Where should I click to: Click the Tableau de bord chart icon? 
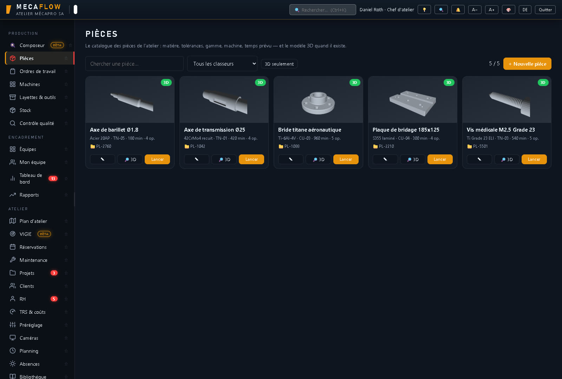point(13,179)
